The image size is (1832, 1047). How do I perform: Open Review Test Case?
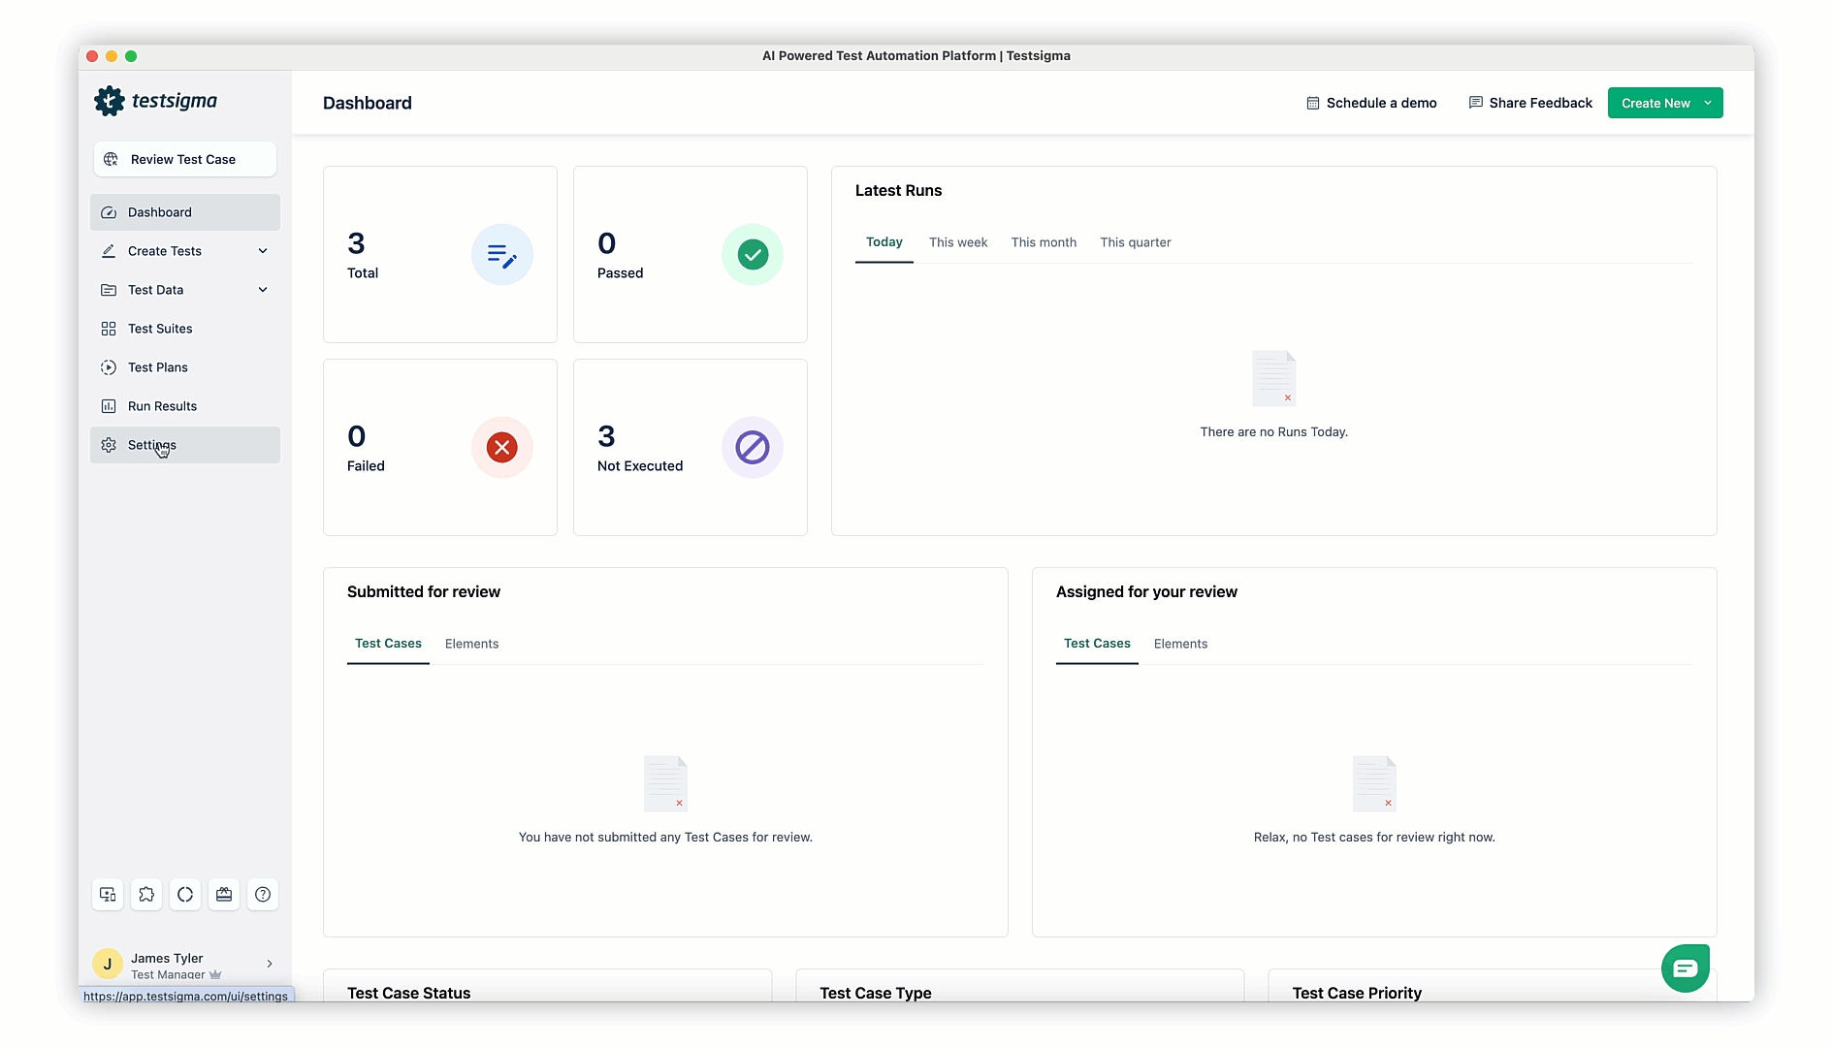click(x=184, y=159)
